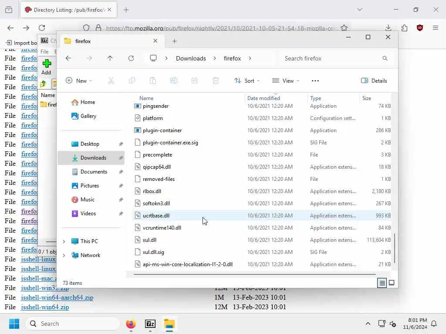Show hidden system tray icons
Screen dimensions: 446x334
(x=368, y=324)
